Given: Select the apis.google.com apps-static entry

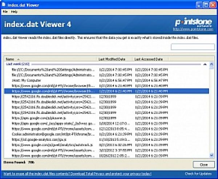Looking at the screenshot, I should [x=53, y=124].
